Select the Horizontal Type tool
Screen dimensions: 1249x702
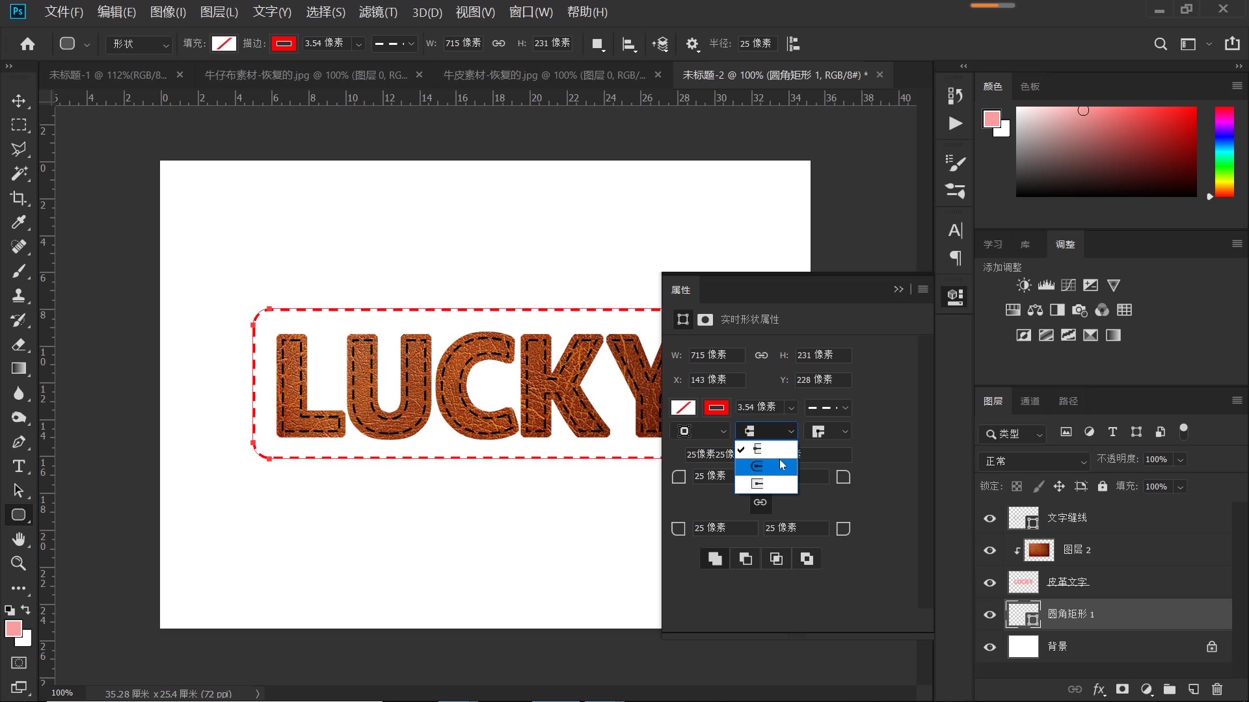[18, 466]
